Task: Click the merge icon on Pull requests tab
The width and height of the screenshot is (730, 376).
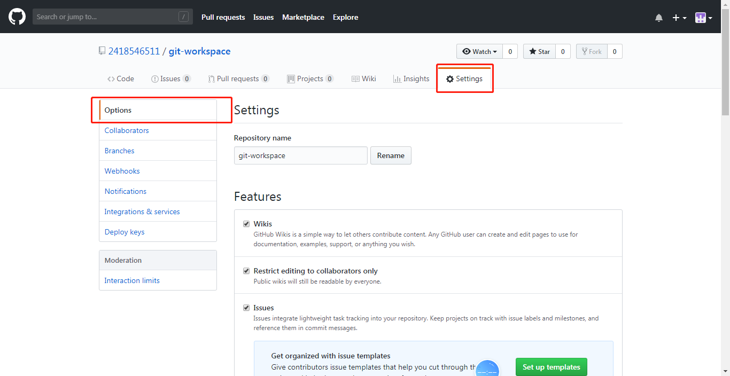Action: point(212,79)
